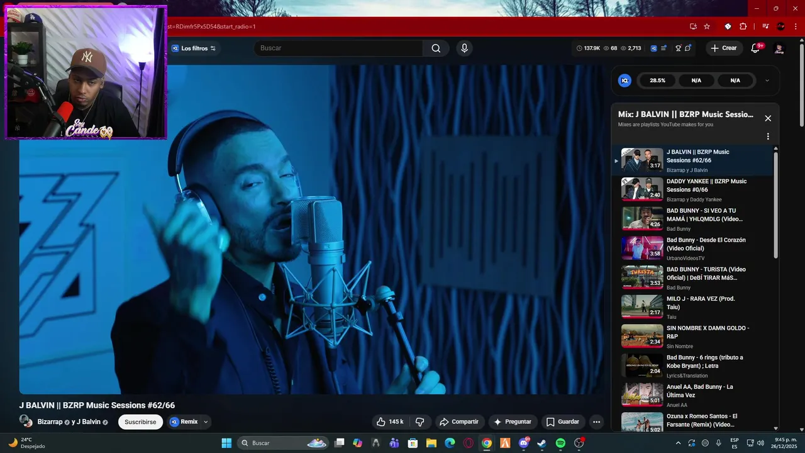Click the 137.9K stat in vidIQ bar
Image resolution: width=805 pixels, height=453 pixels.
point(588,48)
